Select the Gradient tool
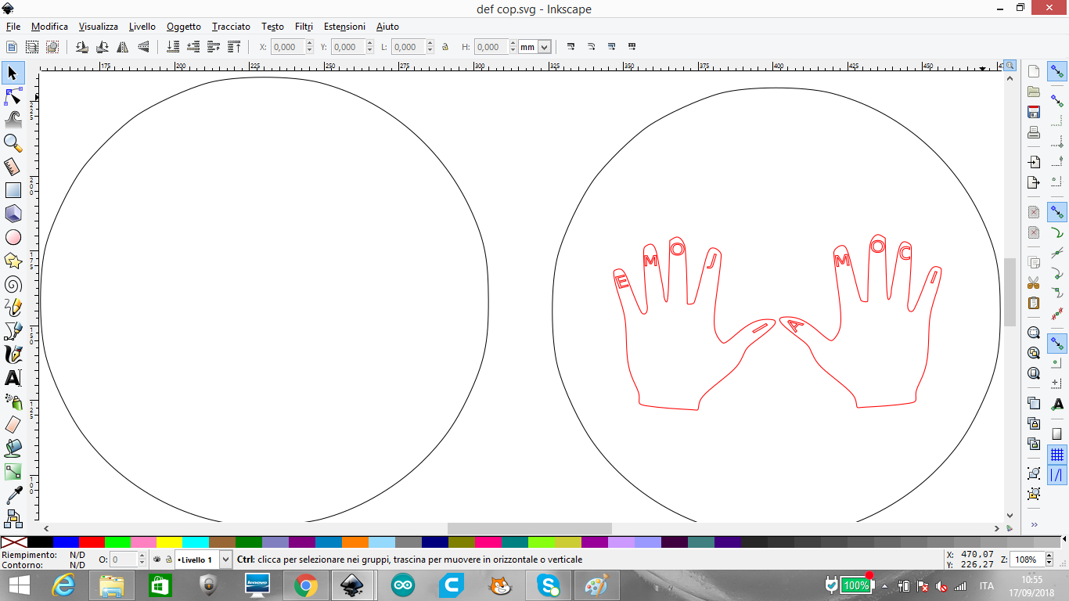The height and width of the screenshot is (601, 1069). (x=13, y=472)
